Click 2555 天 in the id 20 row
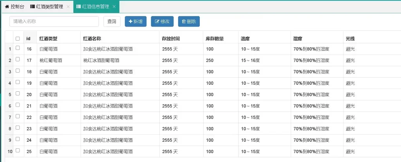This screenshot has height=162, width=401. tap(170, 94)
